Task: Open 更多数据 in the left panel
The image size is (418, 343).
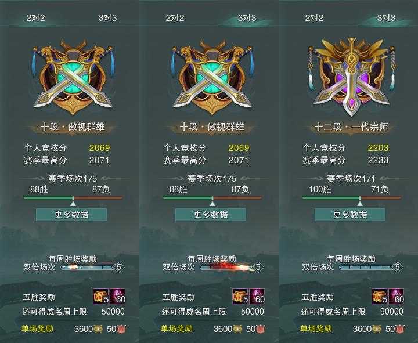Action: (71, 215)
